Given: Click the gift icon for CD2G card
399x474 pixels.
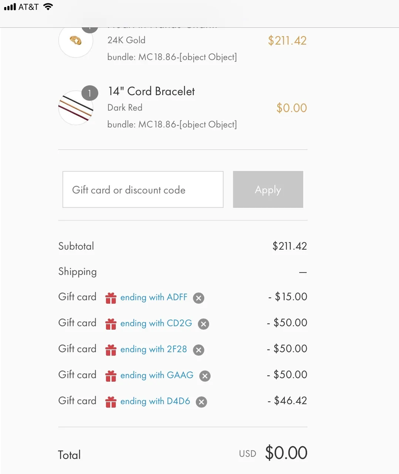Looking at the screenshot, I should coord(111,324).
